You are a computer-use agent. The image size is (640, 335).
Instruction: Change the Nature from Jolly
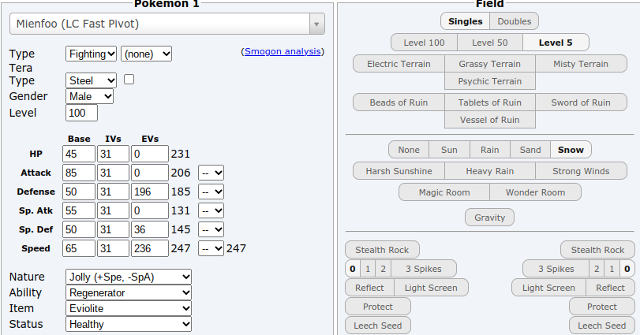(x=129, y=277)
